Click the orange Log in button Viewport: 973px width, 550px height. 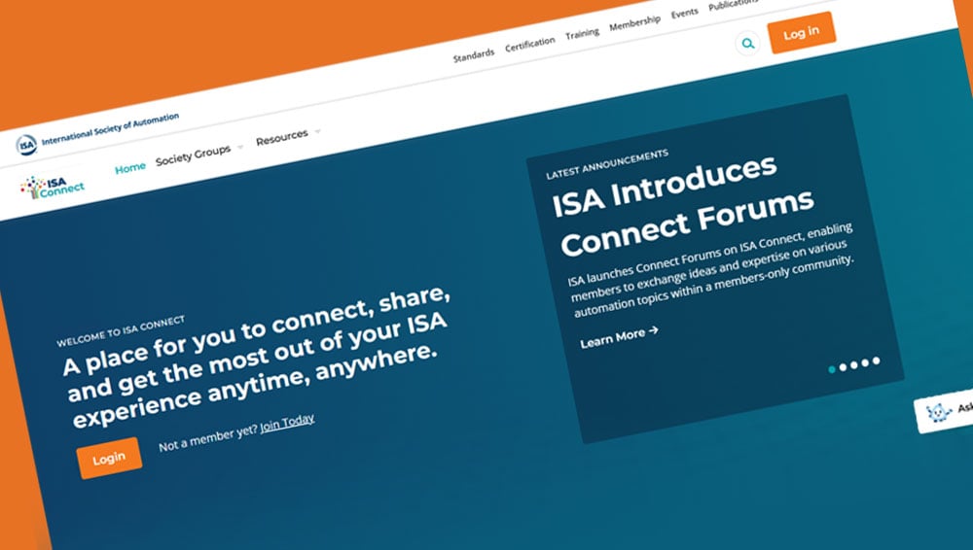[801, 33]
